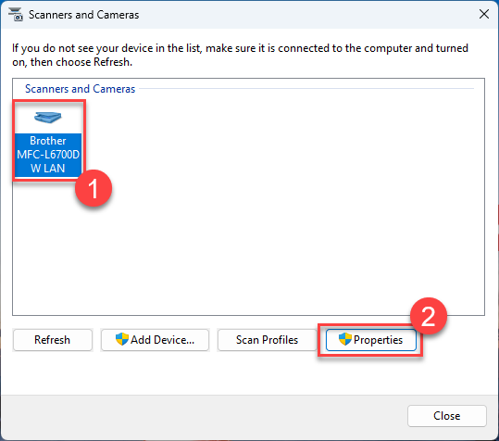Click the red number 2 badge

pos(429,316)
